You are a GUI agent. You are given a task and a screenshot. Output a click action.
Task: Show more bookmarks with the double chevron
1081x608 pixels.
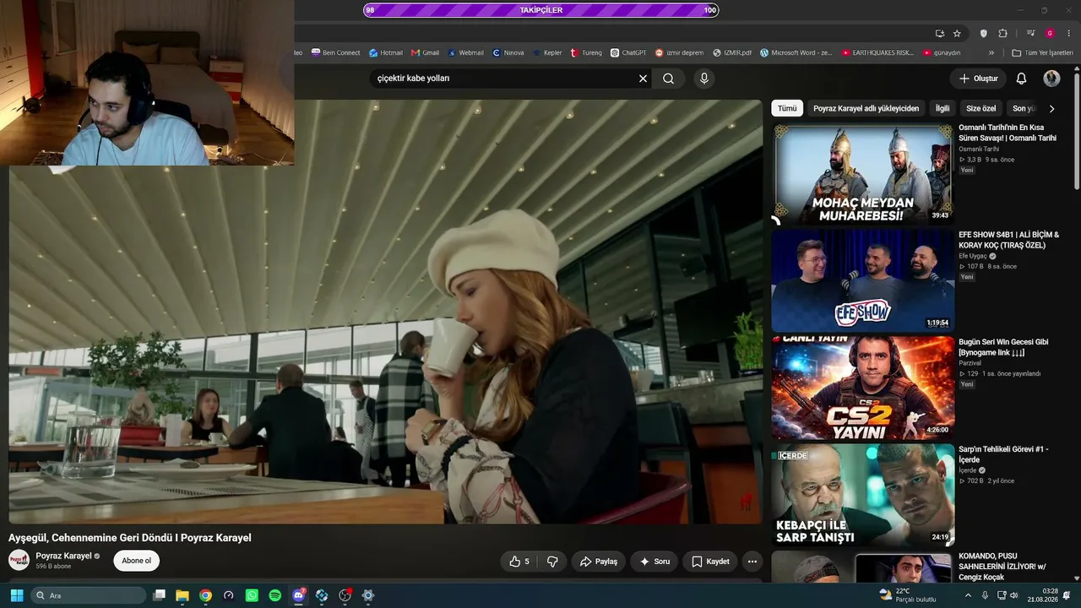click(991, 52)
